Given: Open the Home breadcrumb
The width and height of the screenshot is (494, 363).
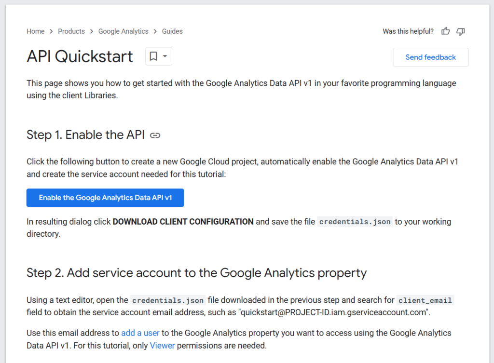Looking at the screenshot, I should coord(36,31).
